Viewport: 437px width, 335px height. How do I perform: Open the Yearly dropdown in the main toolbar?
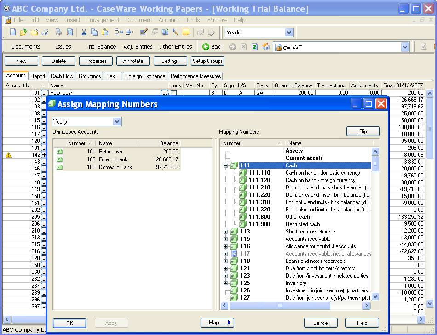click(x=289, y=33)
